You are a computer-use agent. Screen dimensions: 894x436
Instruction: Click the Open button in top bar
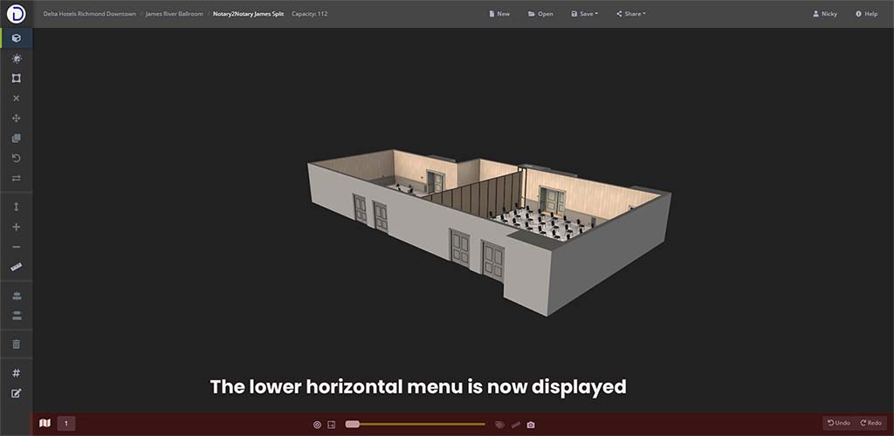pyautogui.click(x=540, y=14)
